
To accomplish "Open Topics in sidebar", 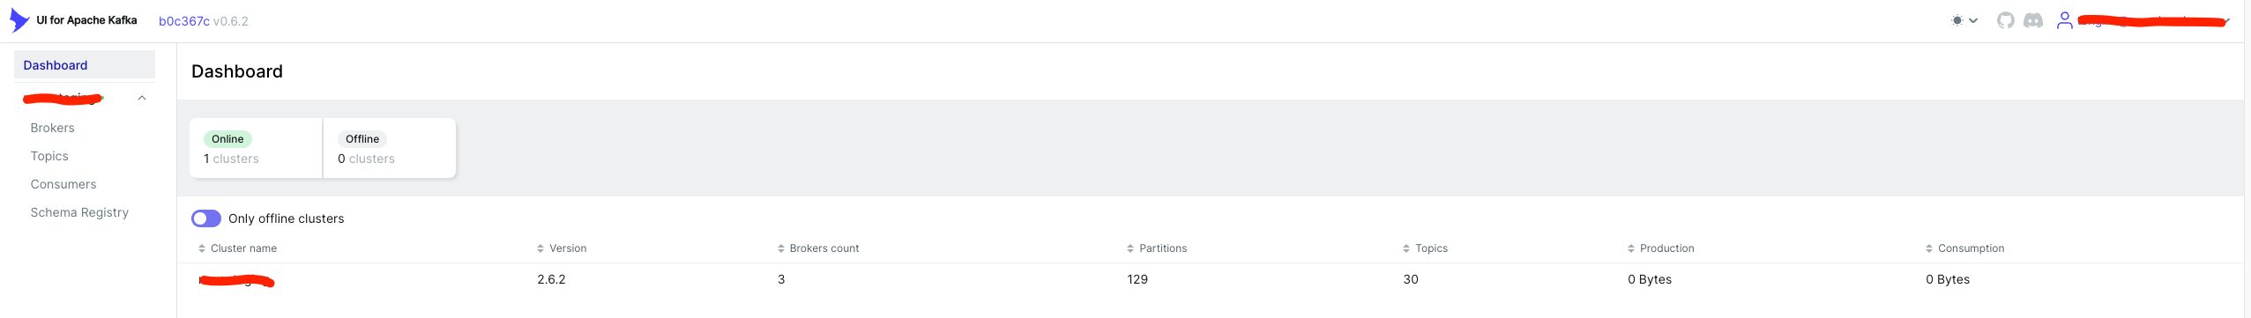I will [49, 156].
